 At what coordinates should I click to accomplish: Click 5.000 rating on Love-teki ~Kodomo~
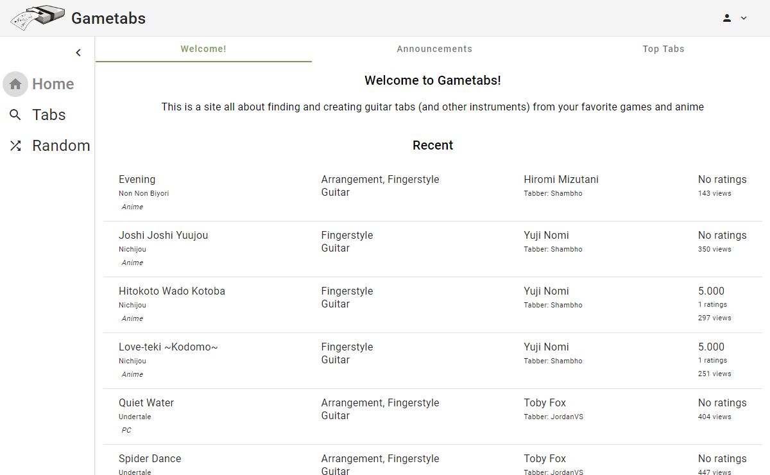[711, 347]
